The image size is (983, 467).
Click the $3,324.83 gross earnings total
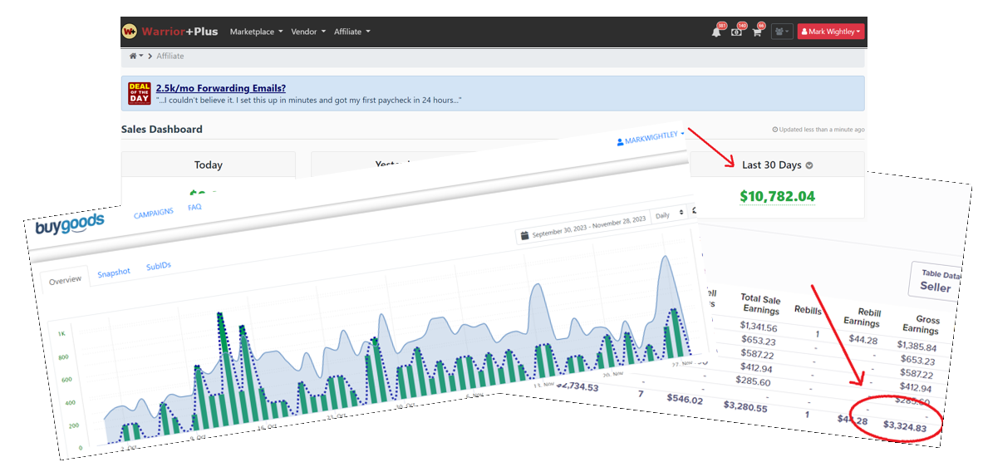coord(905,427)
